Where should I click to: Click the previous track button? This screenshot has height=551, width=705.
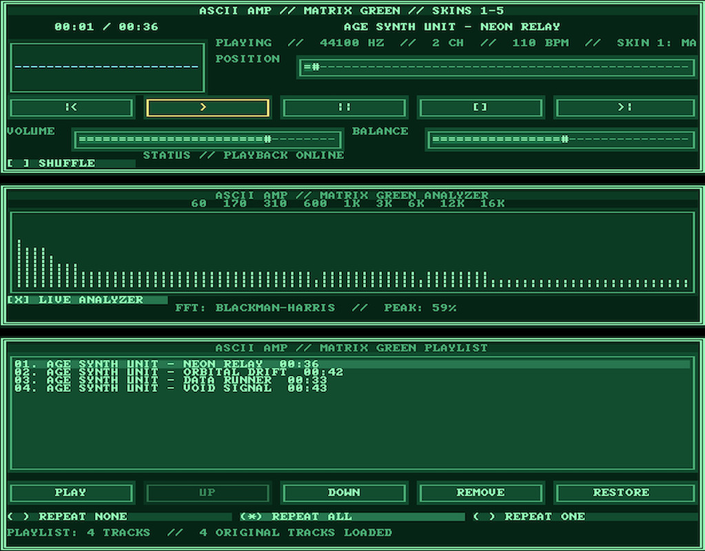(71, 107)
